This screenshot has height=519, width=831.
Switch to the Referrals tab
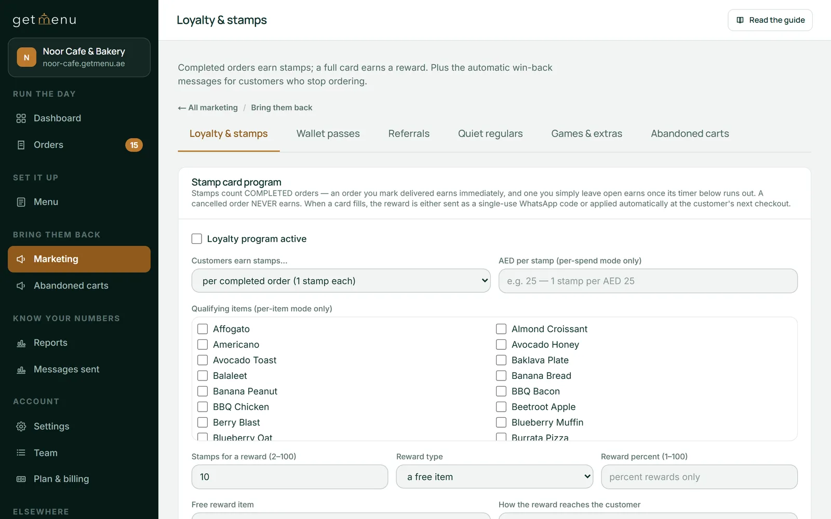(x=409, y=134)
